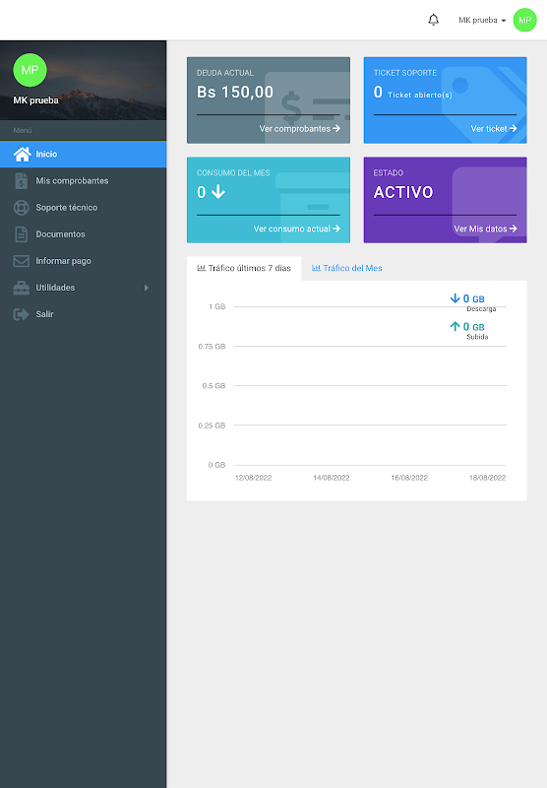The height and width of the screenshot is (788, 547).
Task: Click the green MP avatar in top bar
Action: [525, 20]
